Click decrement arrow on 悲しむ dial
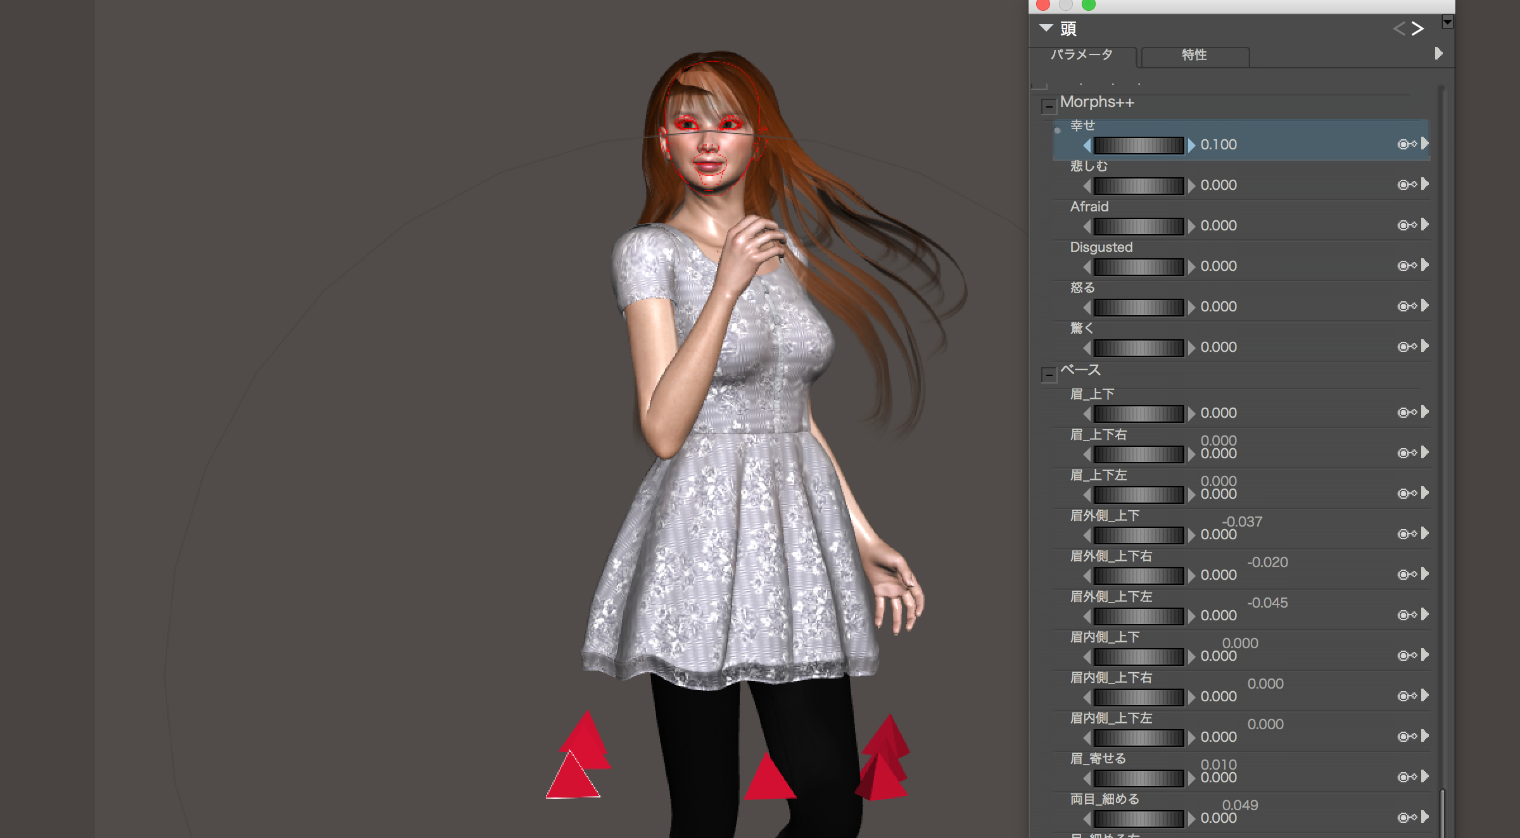1520x838 pixels. (x=1087, y=185)
